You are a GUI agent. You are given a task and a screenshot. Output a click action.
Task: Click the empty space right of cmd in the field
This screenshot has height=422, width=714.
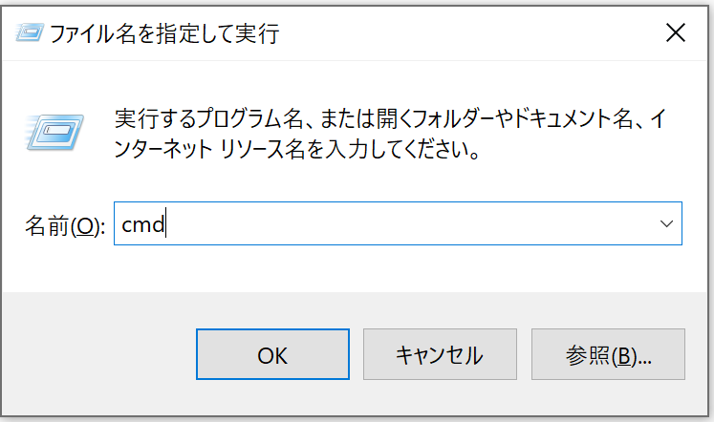[410, 223]
